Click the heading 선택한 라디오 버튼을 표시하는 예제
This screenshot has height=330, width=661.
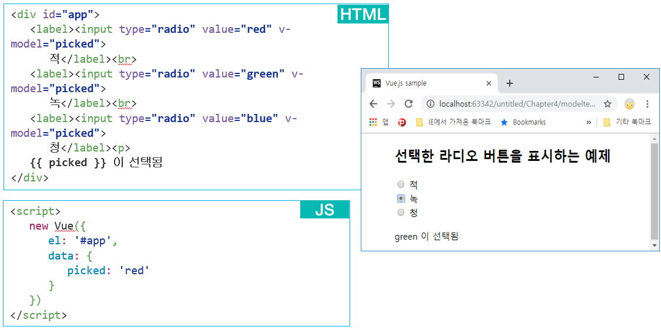tap(502, 156)
